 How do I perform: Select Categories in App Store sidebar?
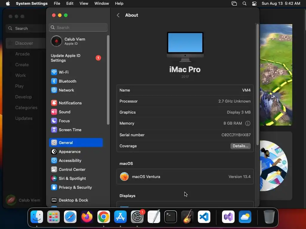[26, 107]
